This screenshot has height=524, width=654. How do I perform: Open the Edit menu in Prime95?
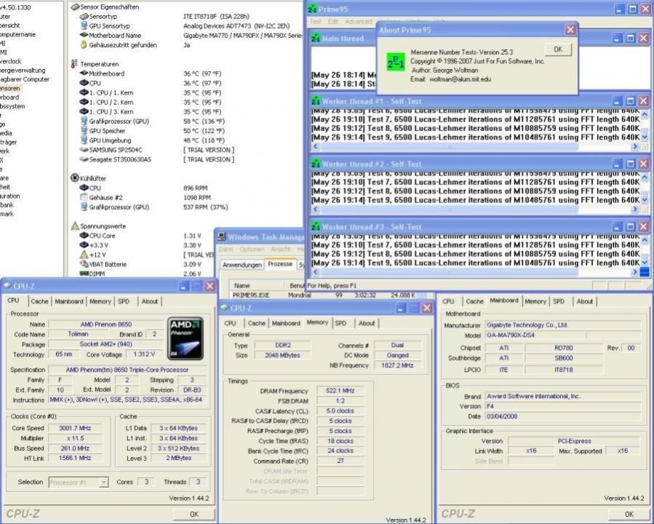click(333, 21)
